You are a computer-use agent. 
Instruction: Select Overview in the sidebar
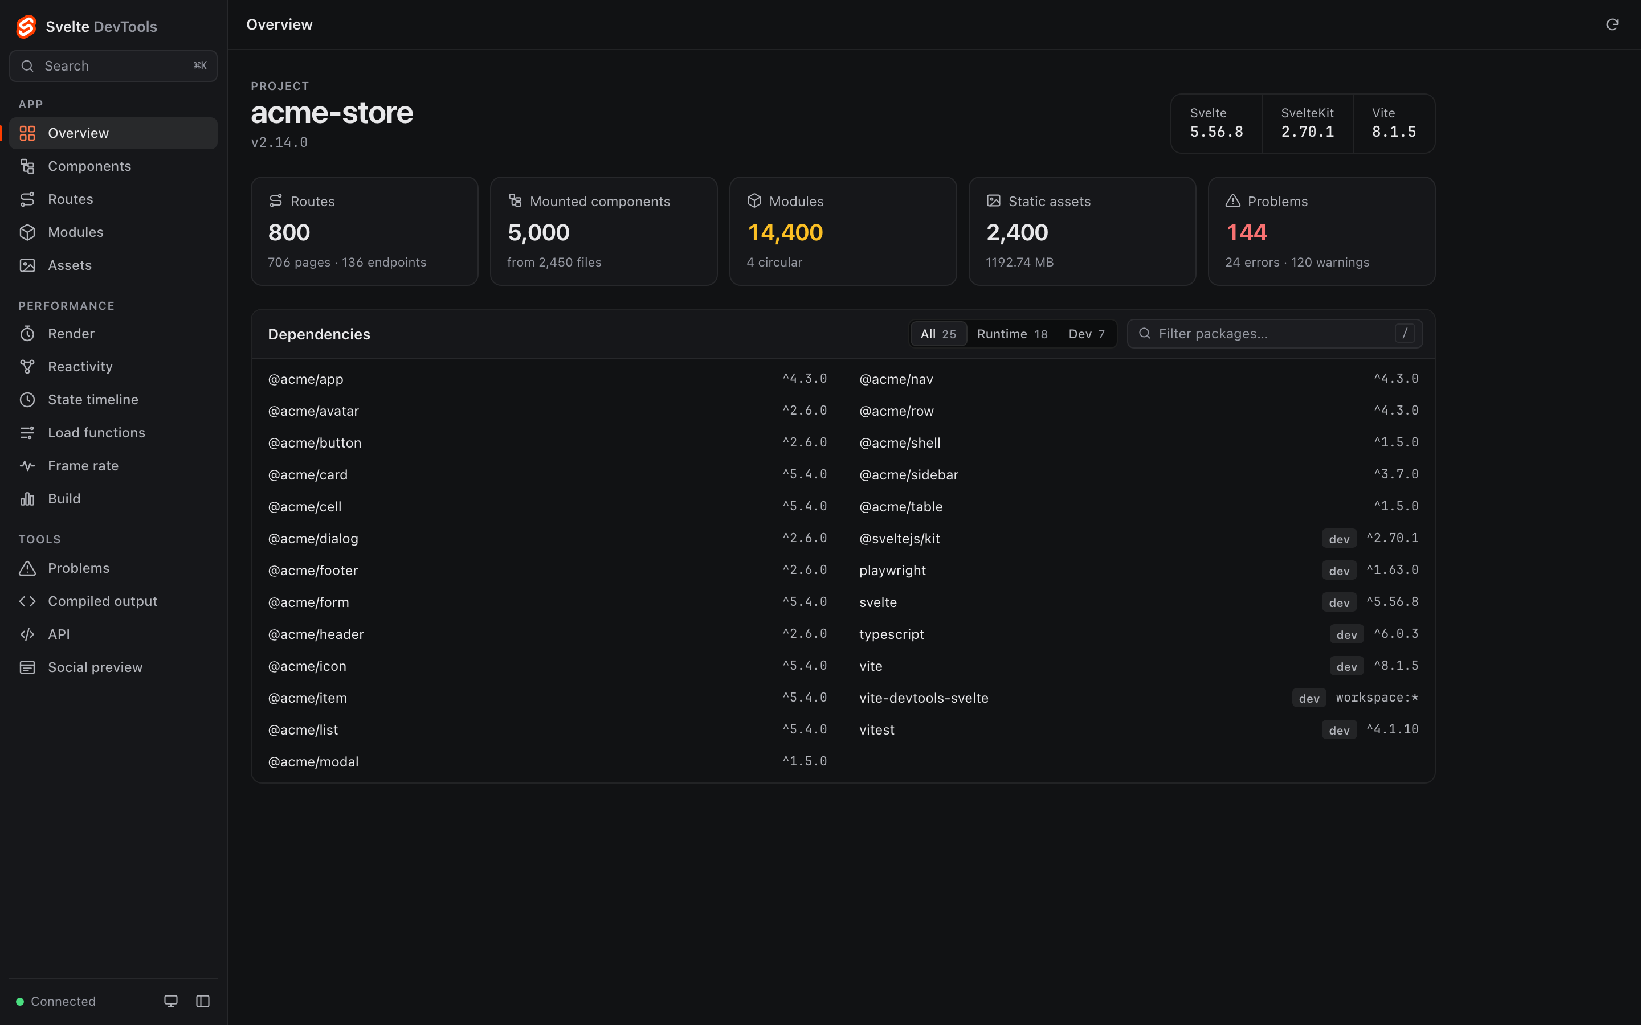pyautogui.click(x=113, y=133)
